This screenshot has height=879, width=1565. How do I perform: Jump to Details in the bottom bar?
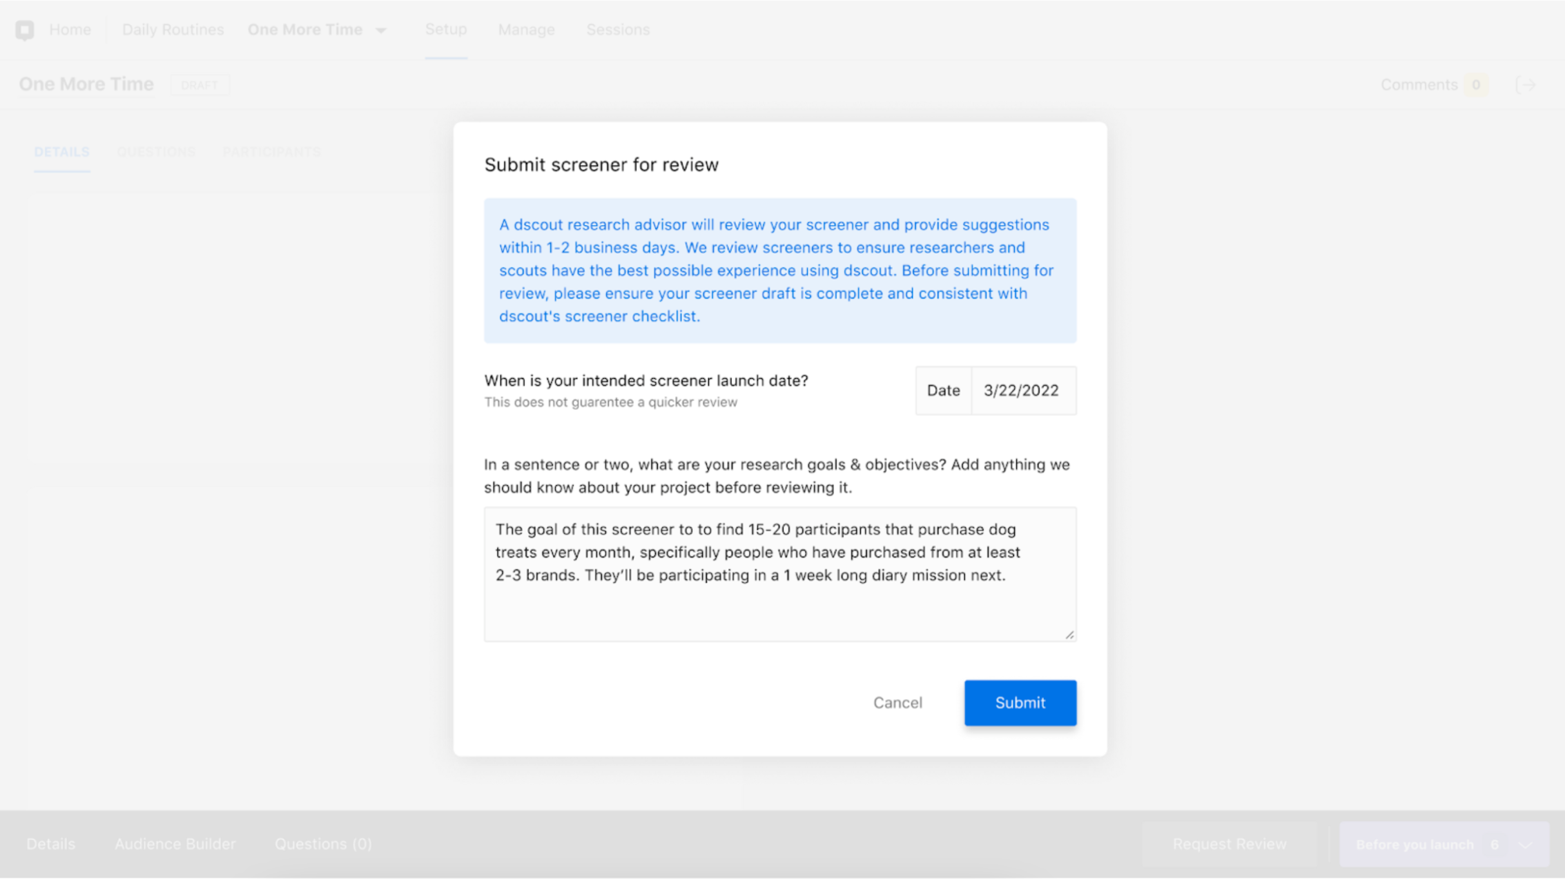pos(51,844)
